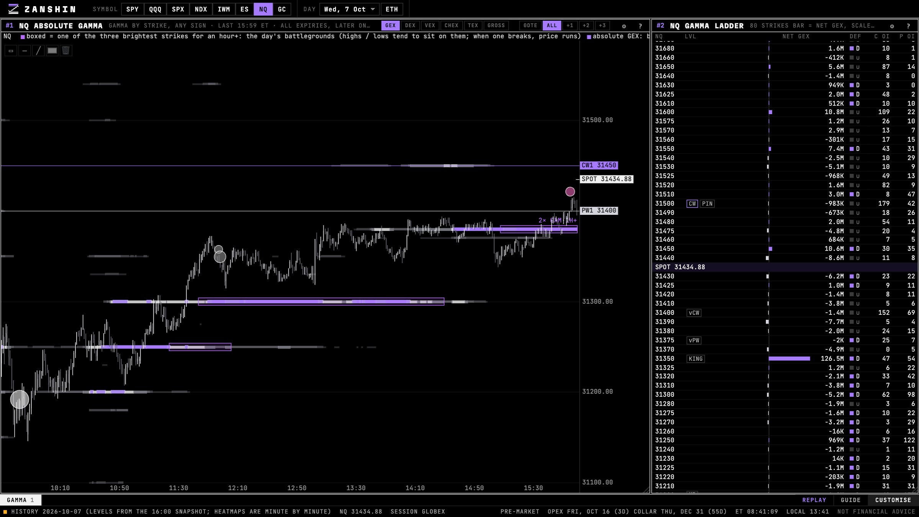Screen dimensions: 919x517
Task: Select the +3 expiry filter
Action: coord(602,26)
